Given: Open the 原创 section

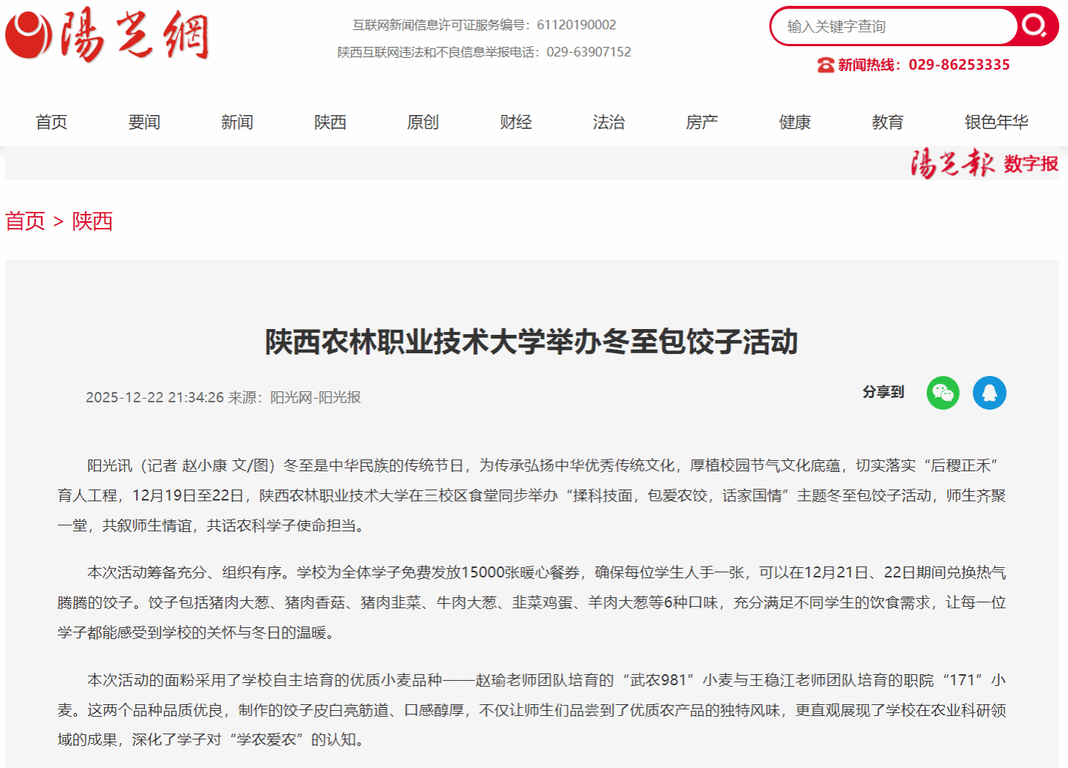Looking at the screenshot, I should [423, 122].
